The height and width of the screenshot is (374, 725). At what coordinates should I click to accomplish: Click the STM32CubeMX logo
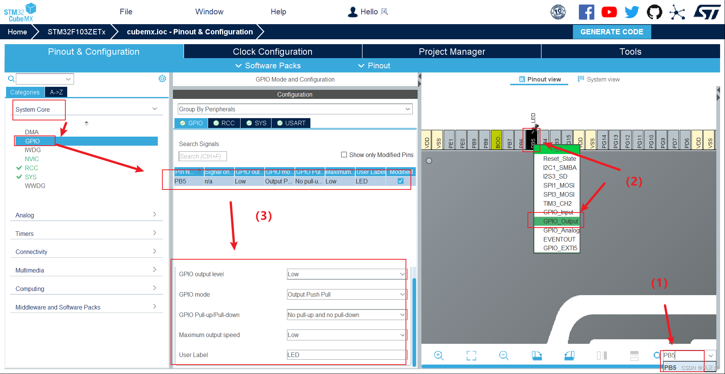pos(20,12)
